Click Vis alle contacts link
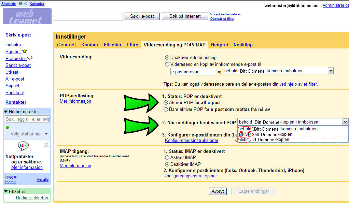The image size is (349, 203). click(42, 179)
